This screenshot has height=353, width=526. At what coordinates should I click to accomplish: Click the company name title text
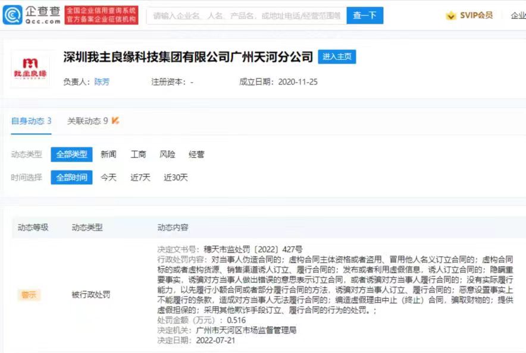point(188,57)
